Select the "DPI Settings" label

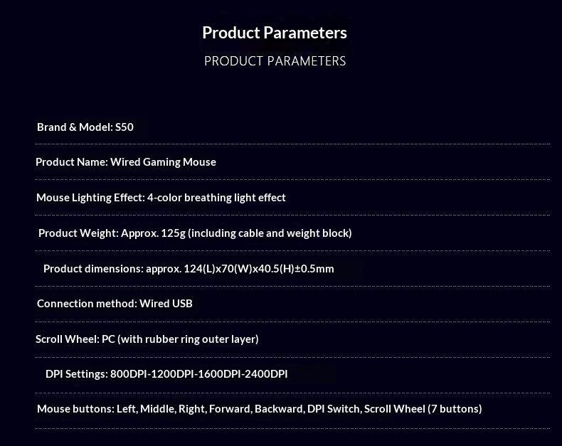[76, 374]
